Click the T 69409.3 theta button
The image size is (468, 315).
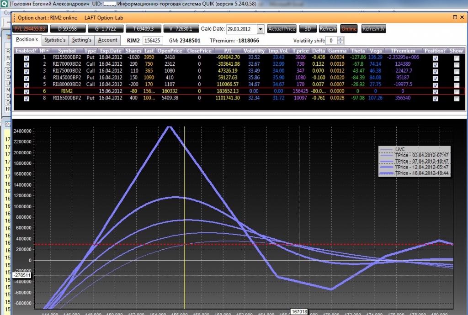(143, 29)
